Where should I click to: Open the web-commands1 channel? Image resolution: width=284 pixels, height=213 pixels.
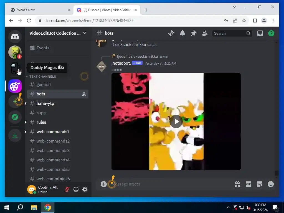[58, 132]
